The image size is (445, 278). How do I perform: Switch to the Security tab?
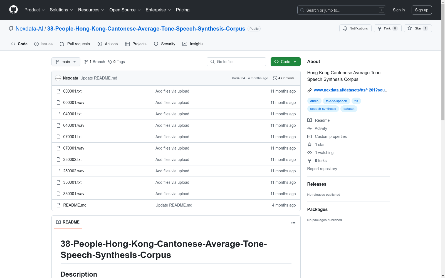click(x=165, y=44)
